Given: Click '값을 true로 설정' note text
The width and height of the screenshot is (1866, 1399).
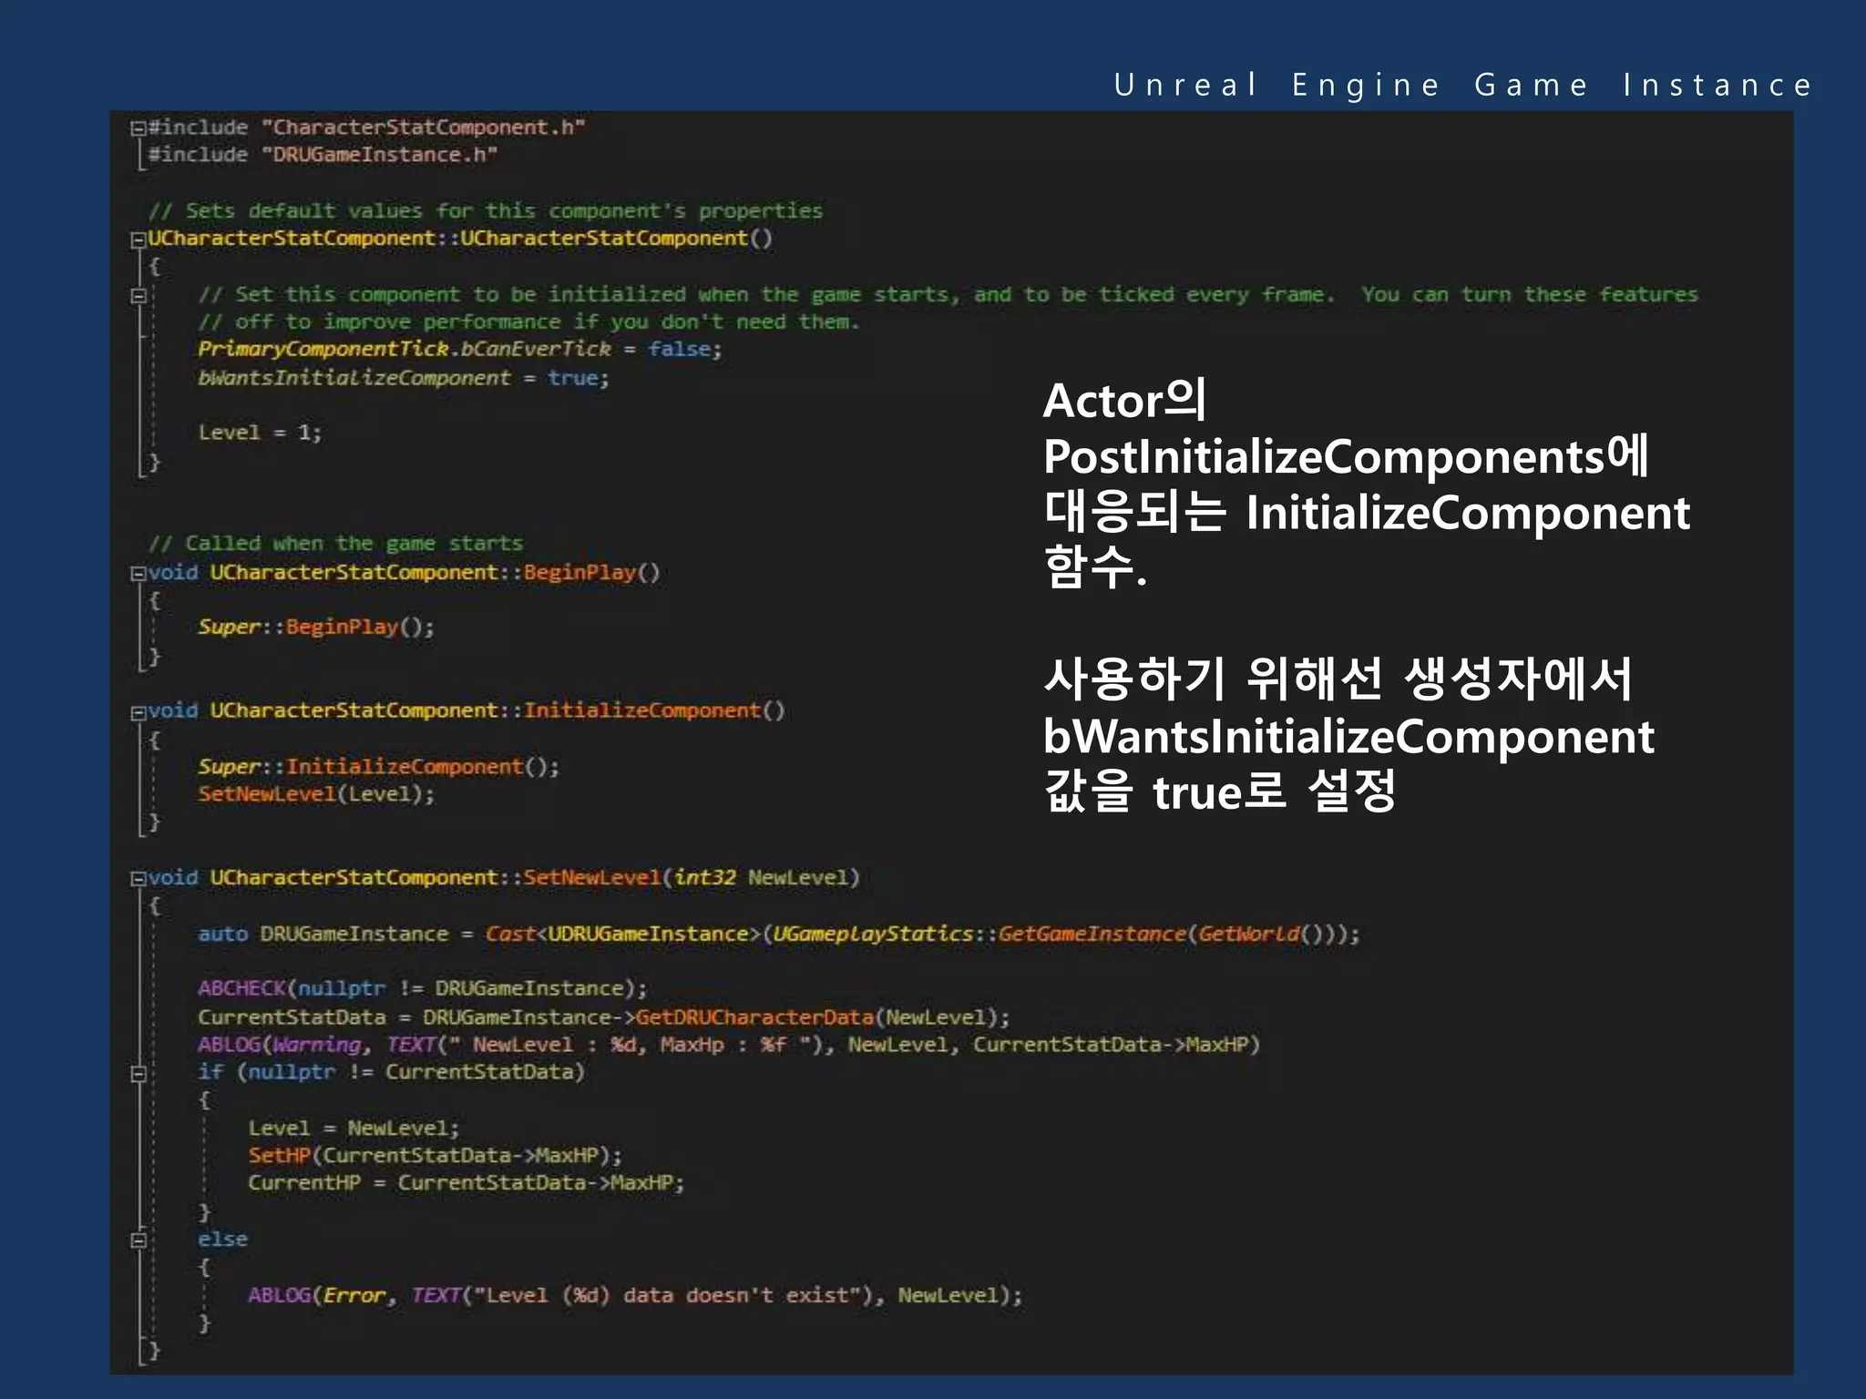Looking at the screenshot, I should pos(1219,791).
